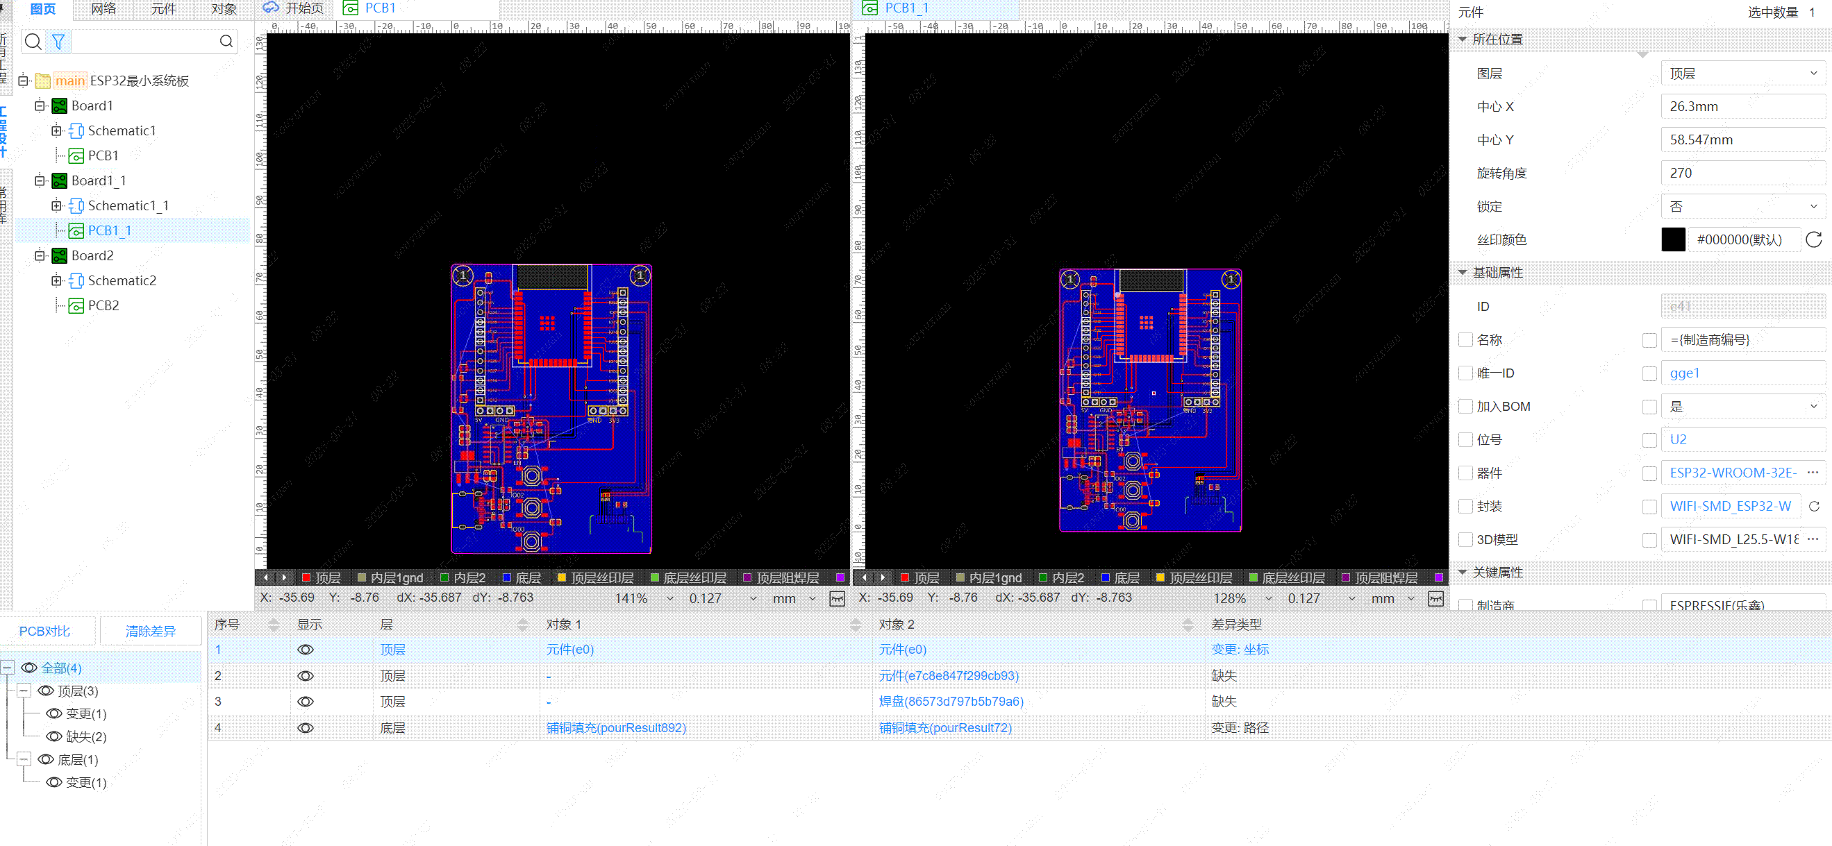This screenshot has height=846, width=1832.
Task: Click the filter funnel icon
Action: tap(58, 42)
